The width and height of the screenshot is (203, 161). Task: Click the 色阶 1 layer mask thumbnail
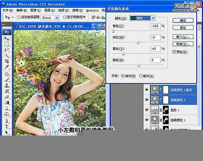tap(166, 110)
